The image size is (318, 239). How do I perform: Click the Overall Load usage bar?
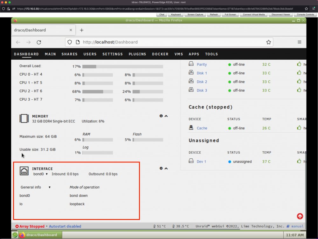click(123, 67)
